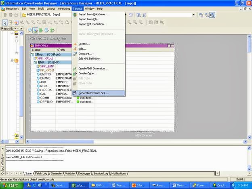Collapse the EMP (X_EMP) group node

pos(35,62)
